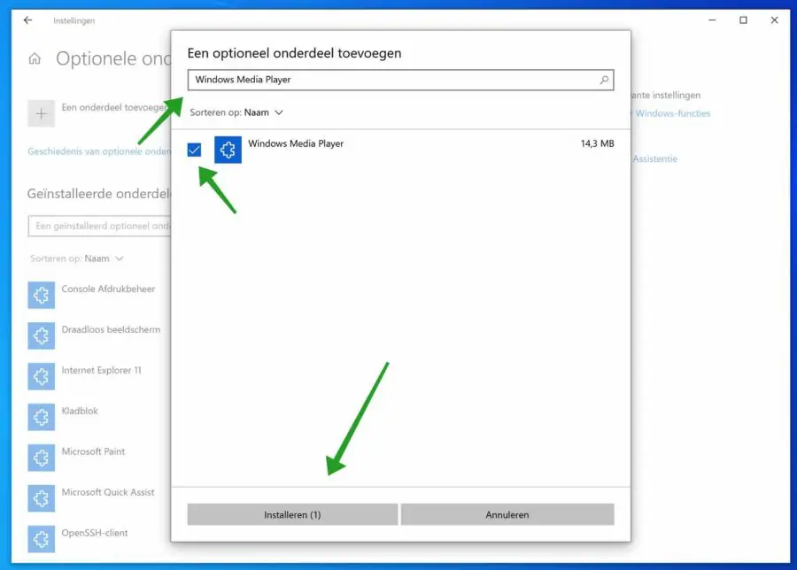The height and width of the screenshot is (570, 797).
Task: Maximize the Instellingen window
Action: [743, 20]
